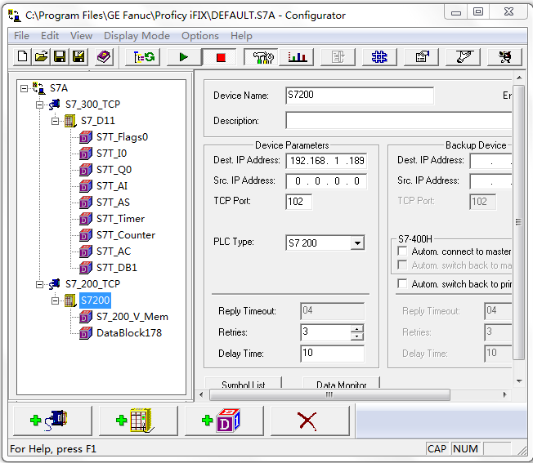Viewport: 533px width, 463px height.
Task: Click the configuration tools icon
Action: point(261,56)
